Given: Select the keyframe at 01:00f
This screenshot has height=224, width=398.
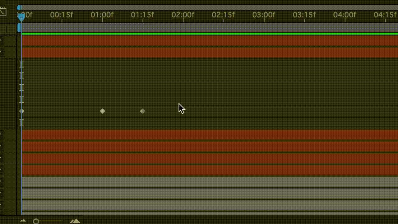Looking at the screenshot, I should coord(103,111).
